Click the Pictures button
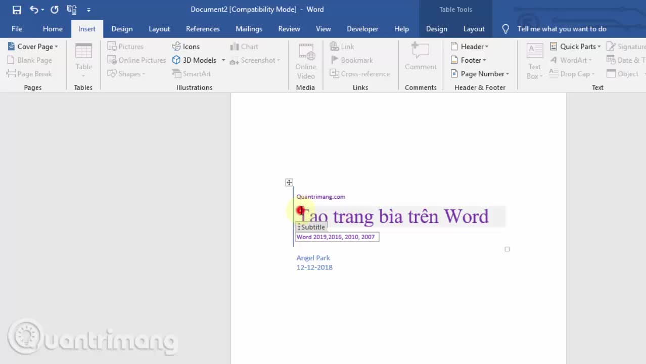Image resolution: width=646 pixels, height=364 pixels. click(126, 47)
